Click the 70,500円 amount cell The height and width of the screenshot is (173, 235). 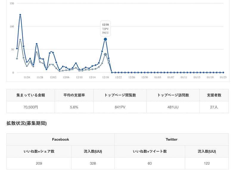31,107
